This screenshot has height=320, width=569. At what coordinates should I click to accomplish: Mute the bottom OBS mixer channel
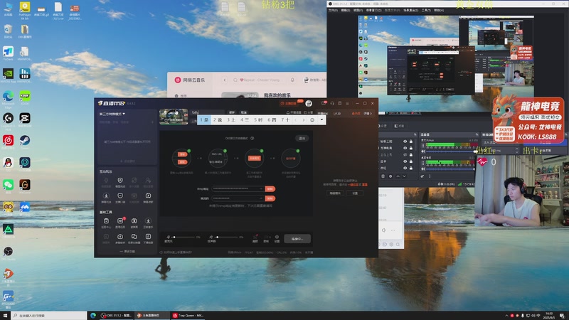tap(423, 169)
